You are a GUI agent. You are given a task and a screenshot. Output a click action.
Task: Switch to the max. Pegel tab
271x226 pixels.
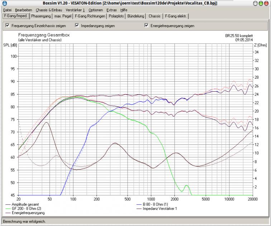point(63,16)
